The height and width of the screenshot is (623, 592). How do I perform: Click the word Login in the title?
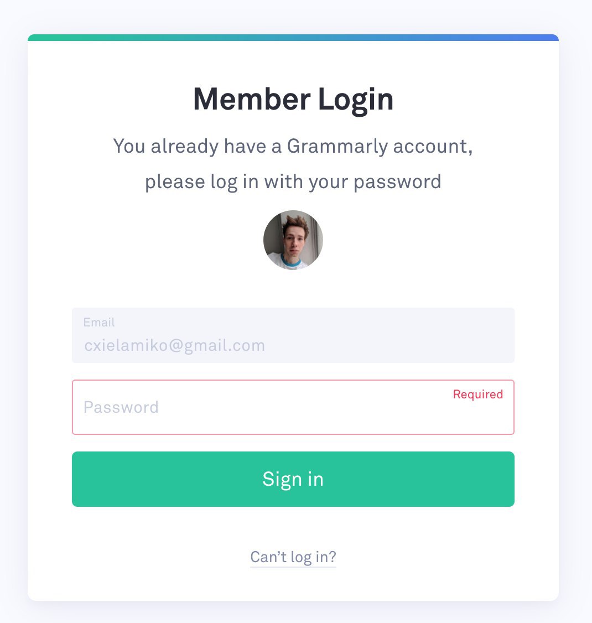coord(356,100)
